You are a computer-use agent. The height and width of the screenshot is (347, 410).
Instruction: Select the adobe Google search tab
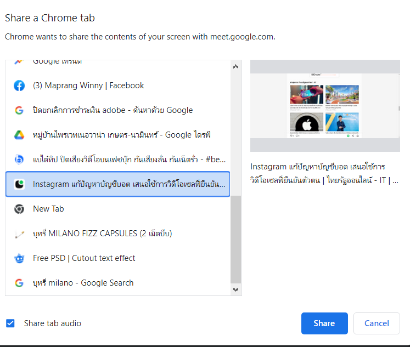coord(117,110)
